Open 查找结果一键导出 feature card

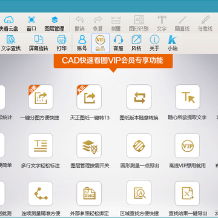[x=187, y=193]
